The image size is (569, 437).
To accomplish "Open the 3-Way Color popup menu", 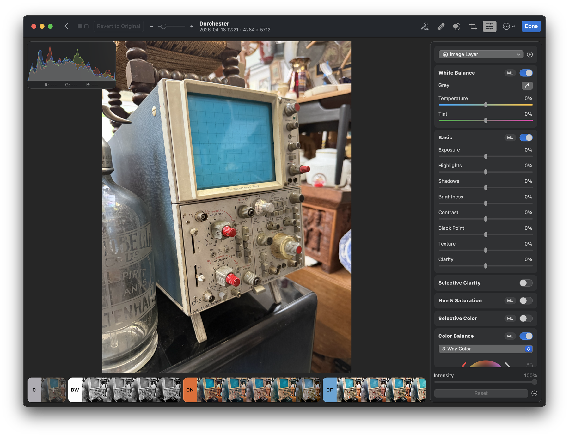I will coord(486,349).
